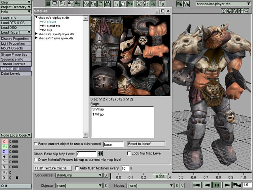Click the S button beside Sequences dropdown
The image size is (253, 190).
tap(106, 175)
